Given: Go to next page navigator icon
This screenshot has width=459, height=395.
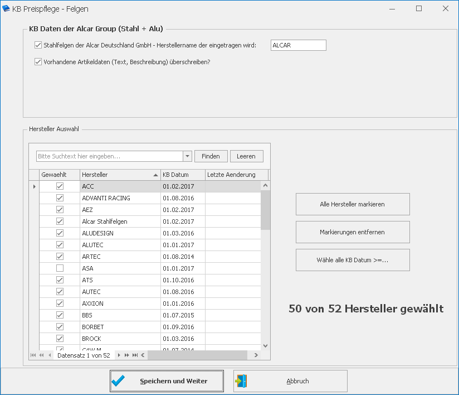Looking at the screenshot, I should tap(127, 355).
